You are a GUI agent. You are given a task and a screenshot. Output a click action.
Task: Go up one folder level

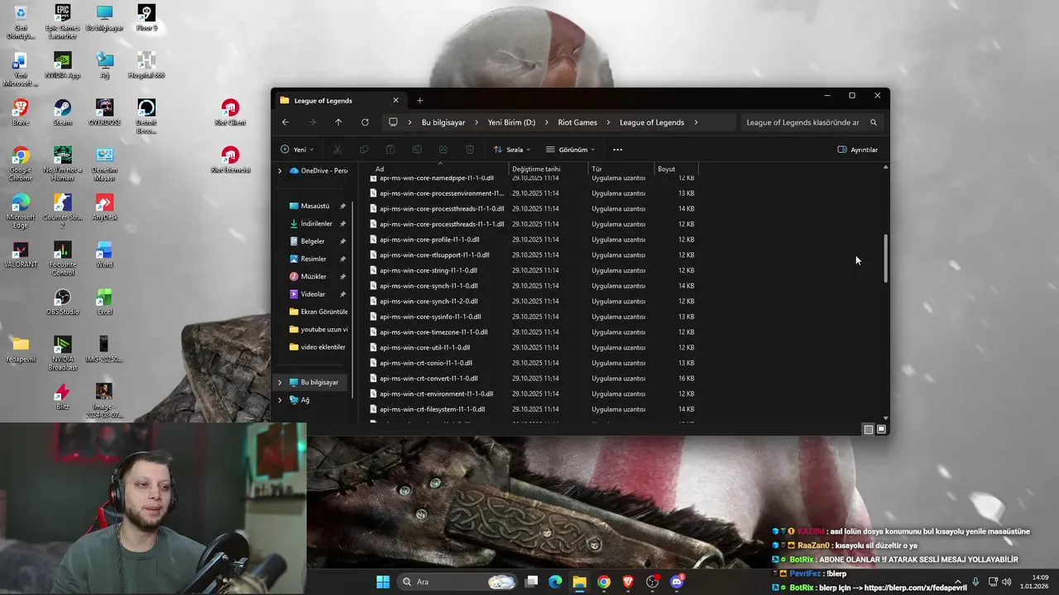coord(338,122)
